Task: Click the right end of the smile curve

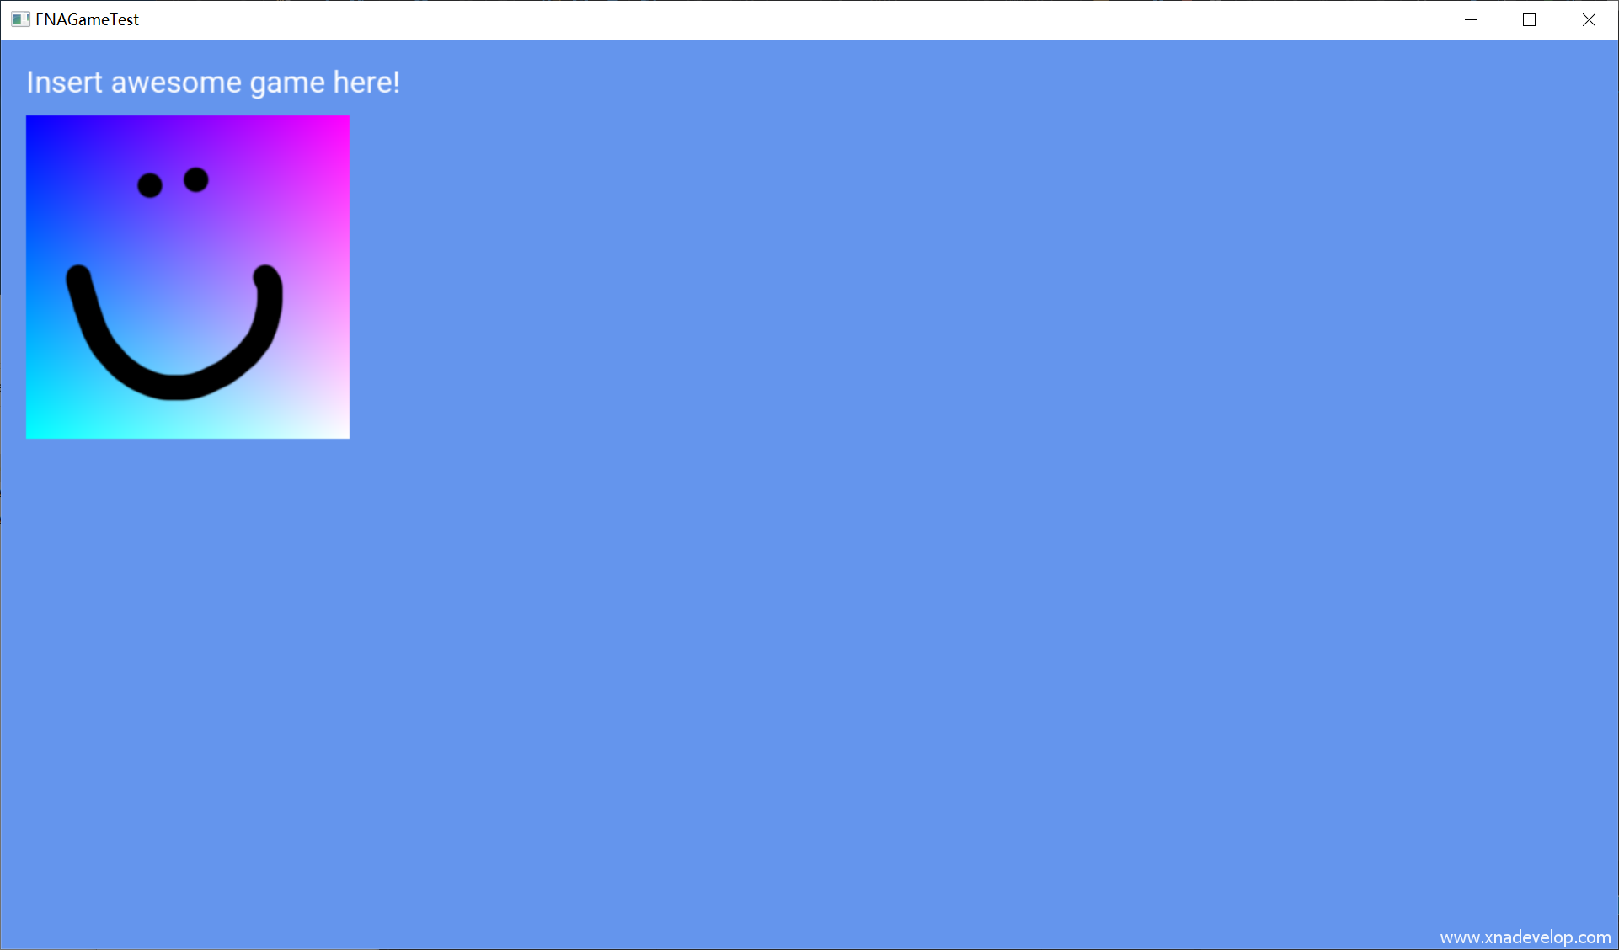Action: [267, 278]
